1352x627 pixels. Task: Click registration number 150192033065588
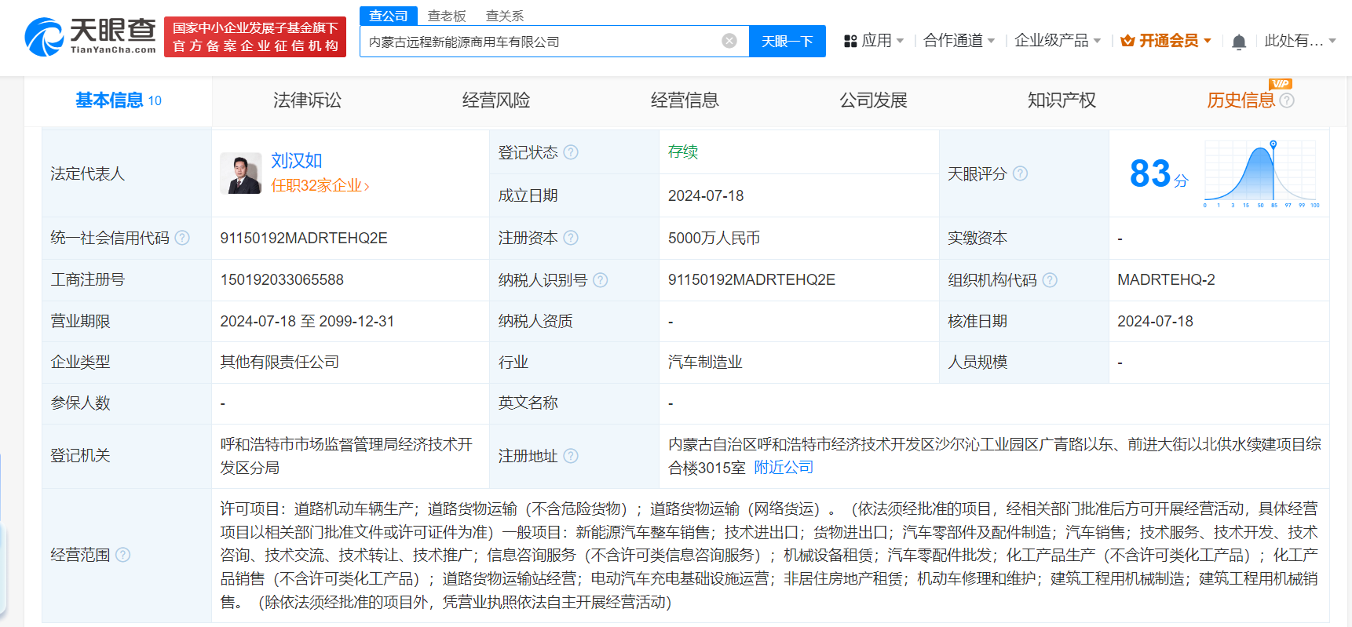point(282,280)
